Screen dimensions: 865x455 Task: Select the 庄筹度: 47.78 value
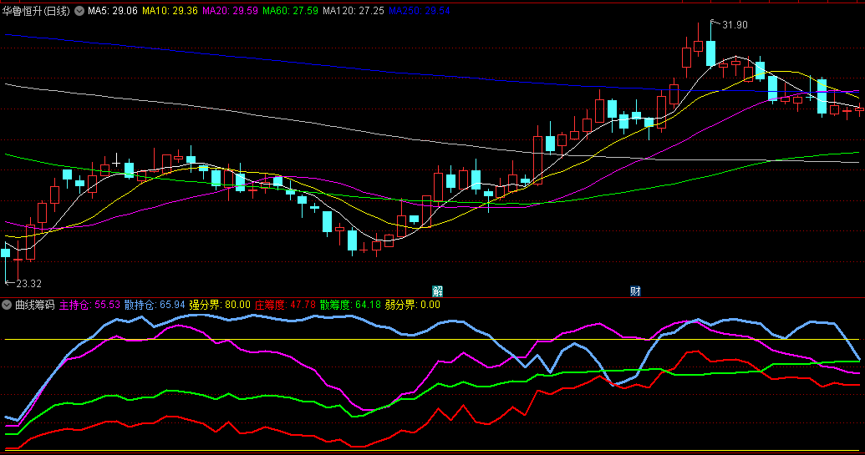(x=285, y=305)
